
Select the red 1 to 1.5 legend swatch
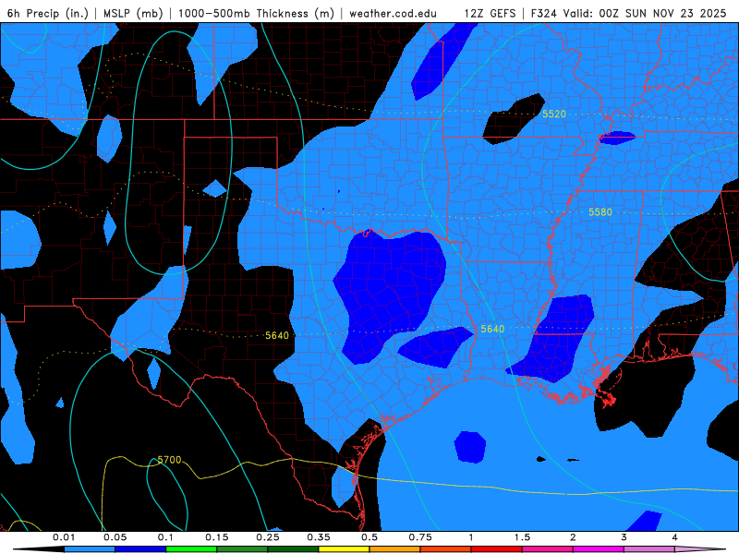[x=497, y=549]
